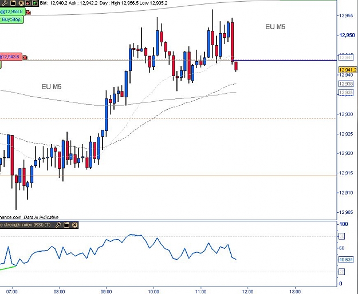Click the 12,944 price level box on the axis
358x294 pixels.
(346, 57)
